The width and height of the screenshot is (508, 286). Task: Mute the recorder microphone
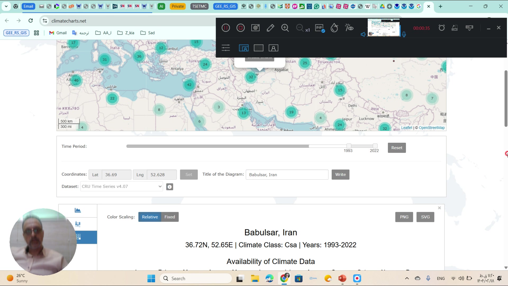pyautogui.click(x=404, y=34)
